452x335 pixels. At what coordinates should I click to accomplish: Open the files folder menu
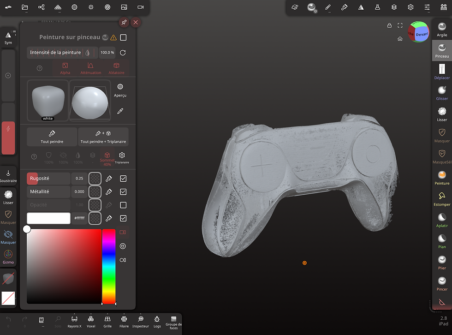pos(25,7)
